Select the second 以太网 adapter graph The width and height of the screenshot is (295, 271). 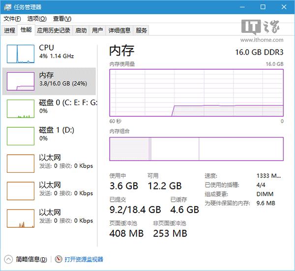coord(21,191)
